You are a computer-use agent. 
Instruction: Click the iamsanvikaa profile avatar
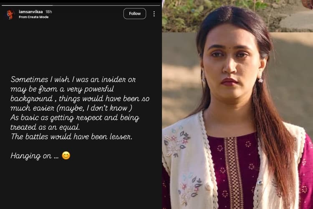(x=10, y=14)
